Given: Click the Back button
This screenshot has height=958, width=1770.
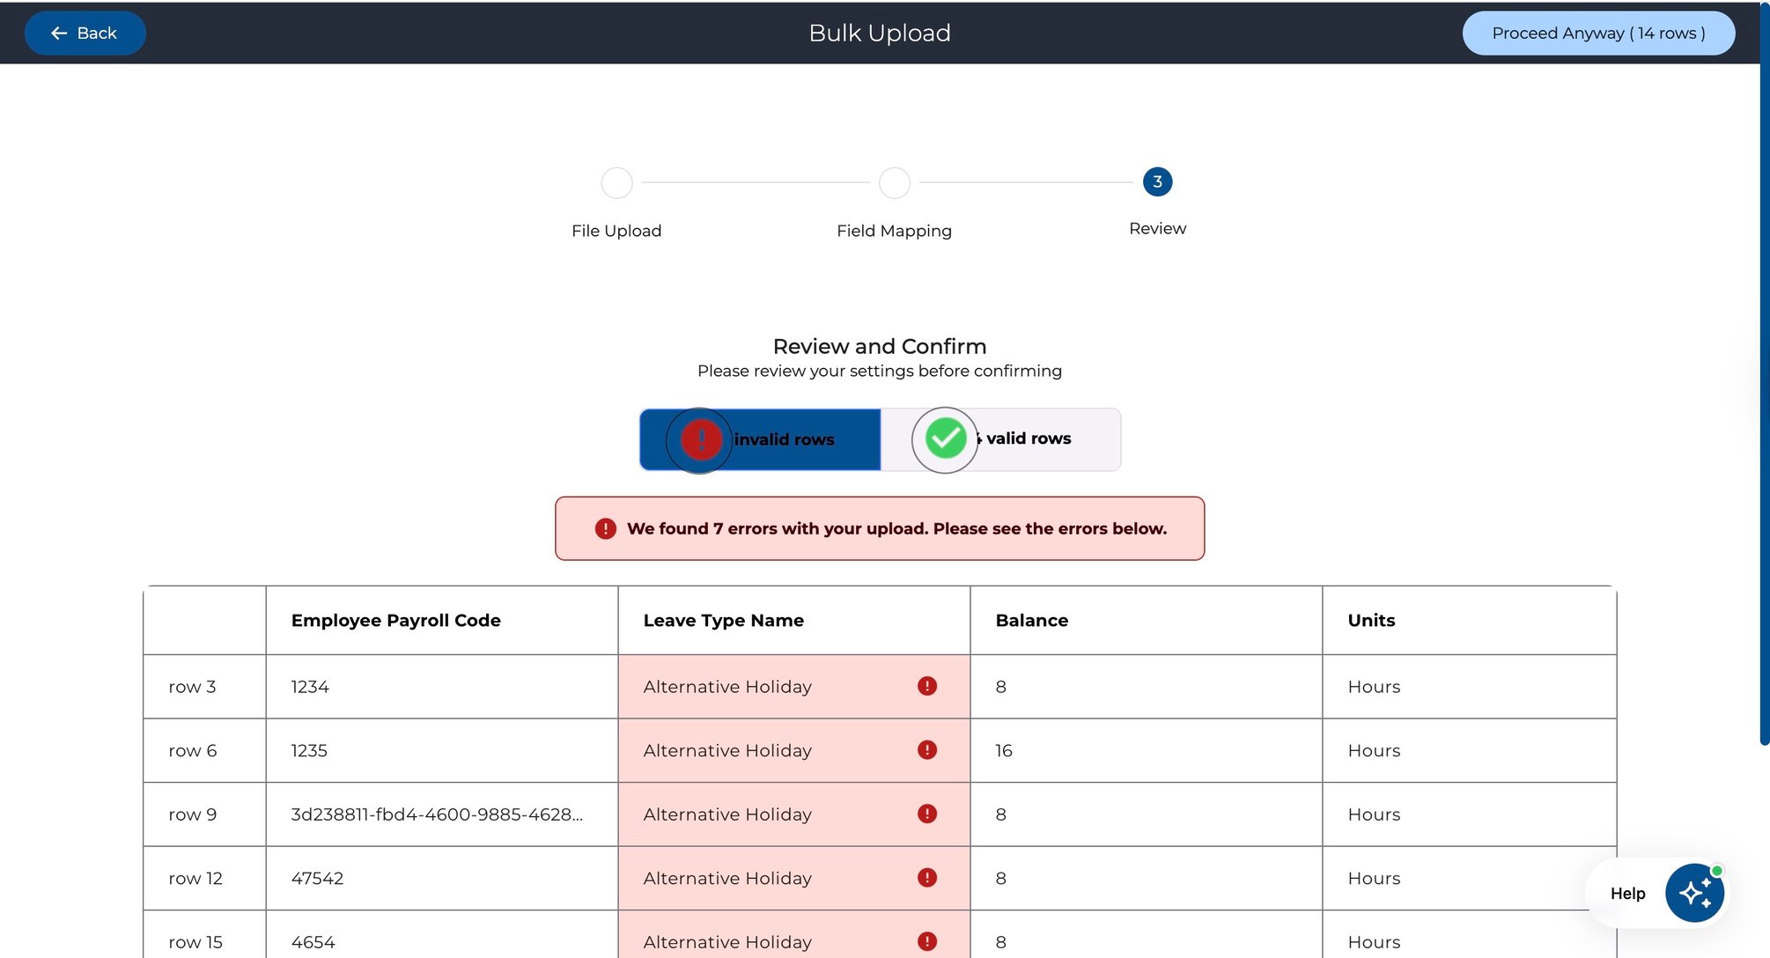Looking at the screenshot, I should pyautogui.click(x=85, y=33).
